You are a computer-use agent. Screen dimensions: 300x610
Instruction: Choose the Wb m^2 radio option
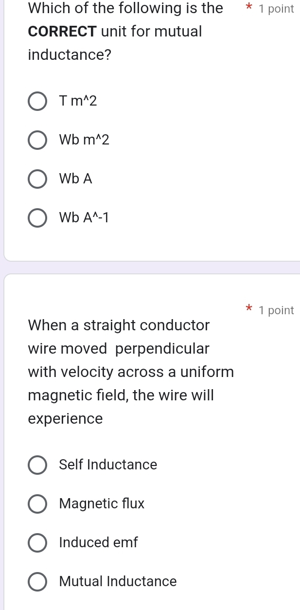coord(37,140)
